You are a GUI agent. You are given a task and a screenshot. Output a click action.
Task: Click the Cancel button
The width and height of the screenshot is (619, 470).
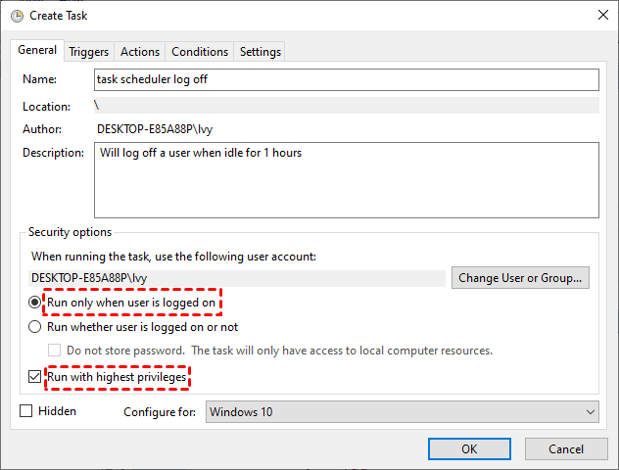point(565,448)
